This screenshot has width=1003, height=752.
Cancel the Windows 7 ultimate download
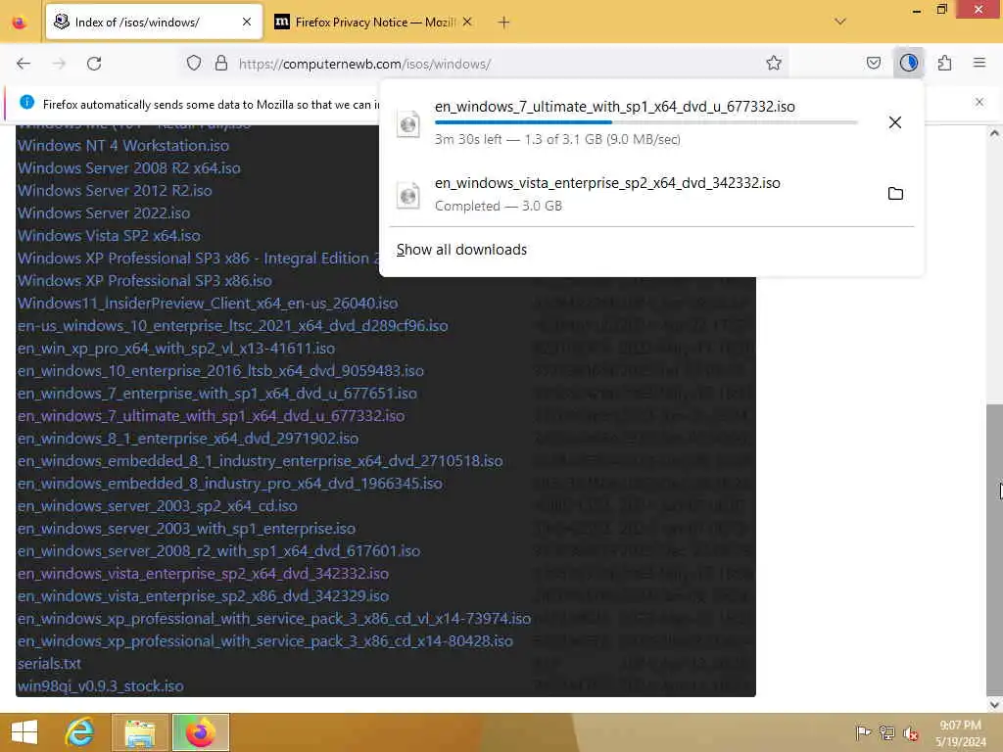pos(895,122)
